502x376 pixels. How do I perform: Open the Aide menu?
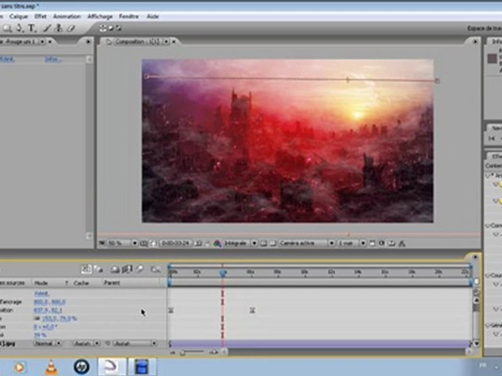(x=152, y=16)
